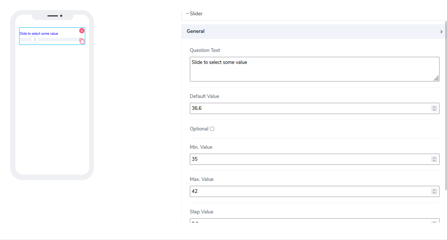Enable the Optional checkbox
447x240 pixels.
click(212, 129)
